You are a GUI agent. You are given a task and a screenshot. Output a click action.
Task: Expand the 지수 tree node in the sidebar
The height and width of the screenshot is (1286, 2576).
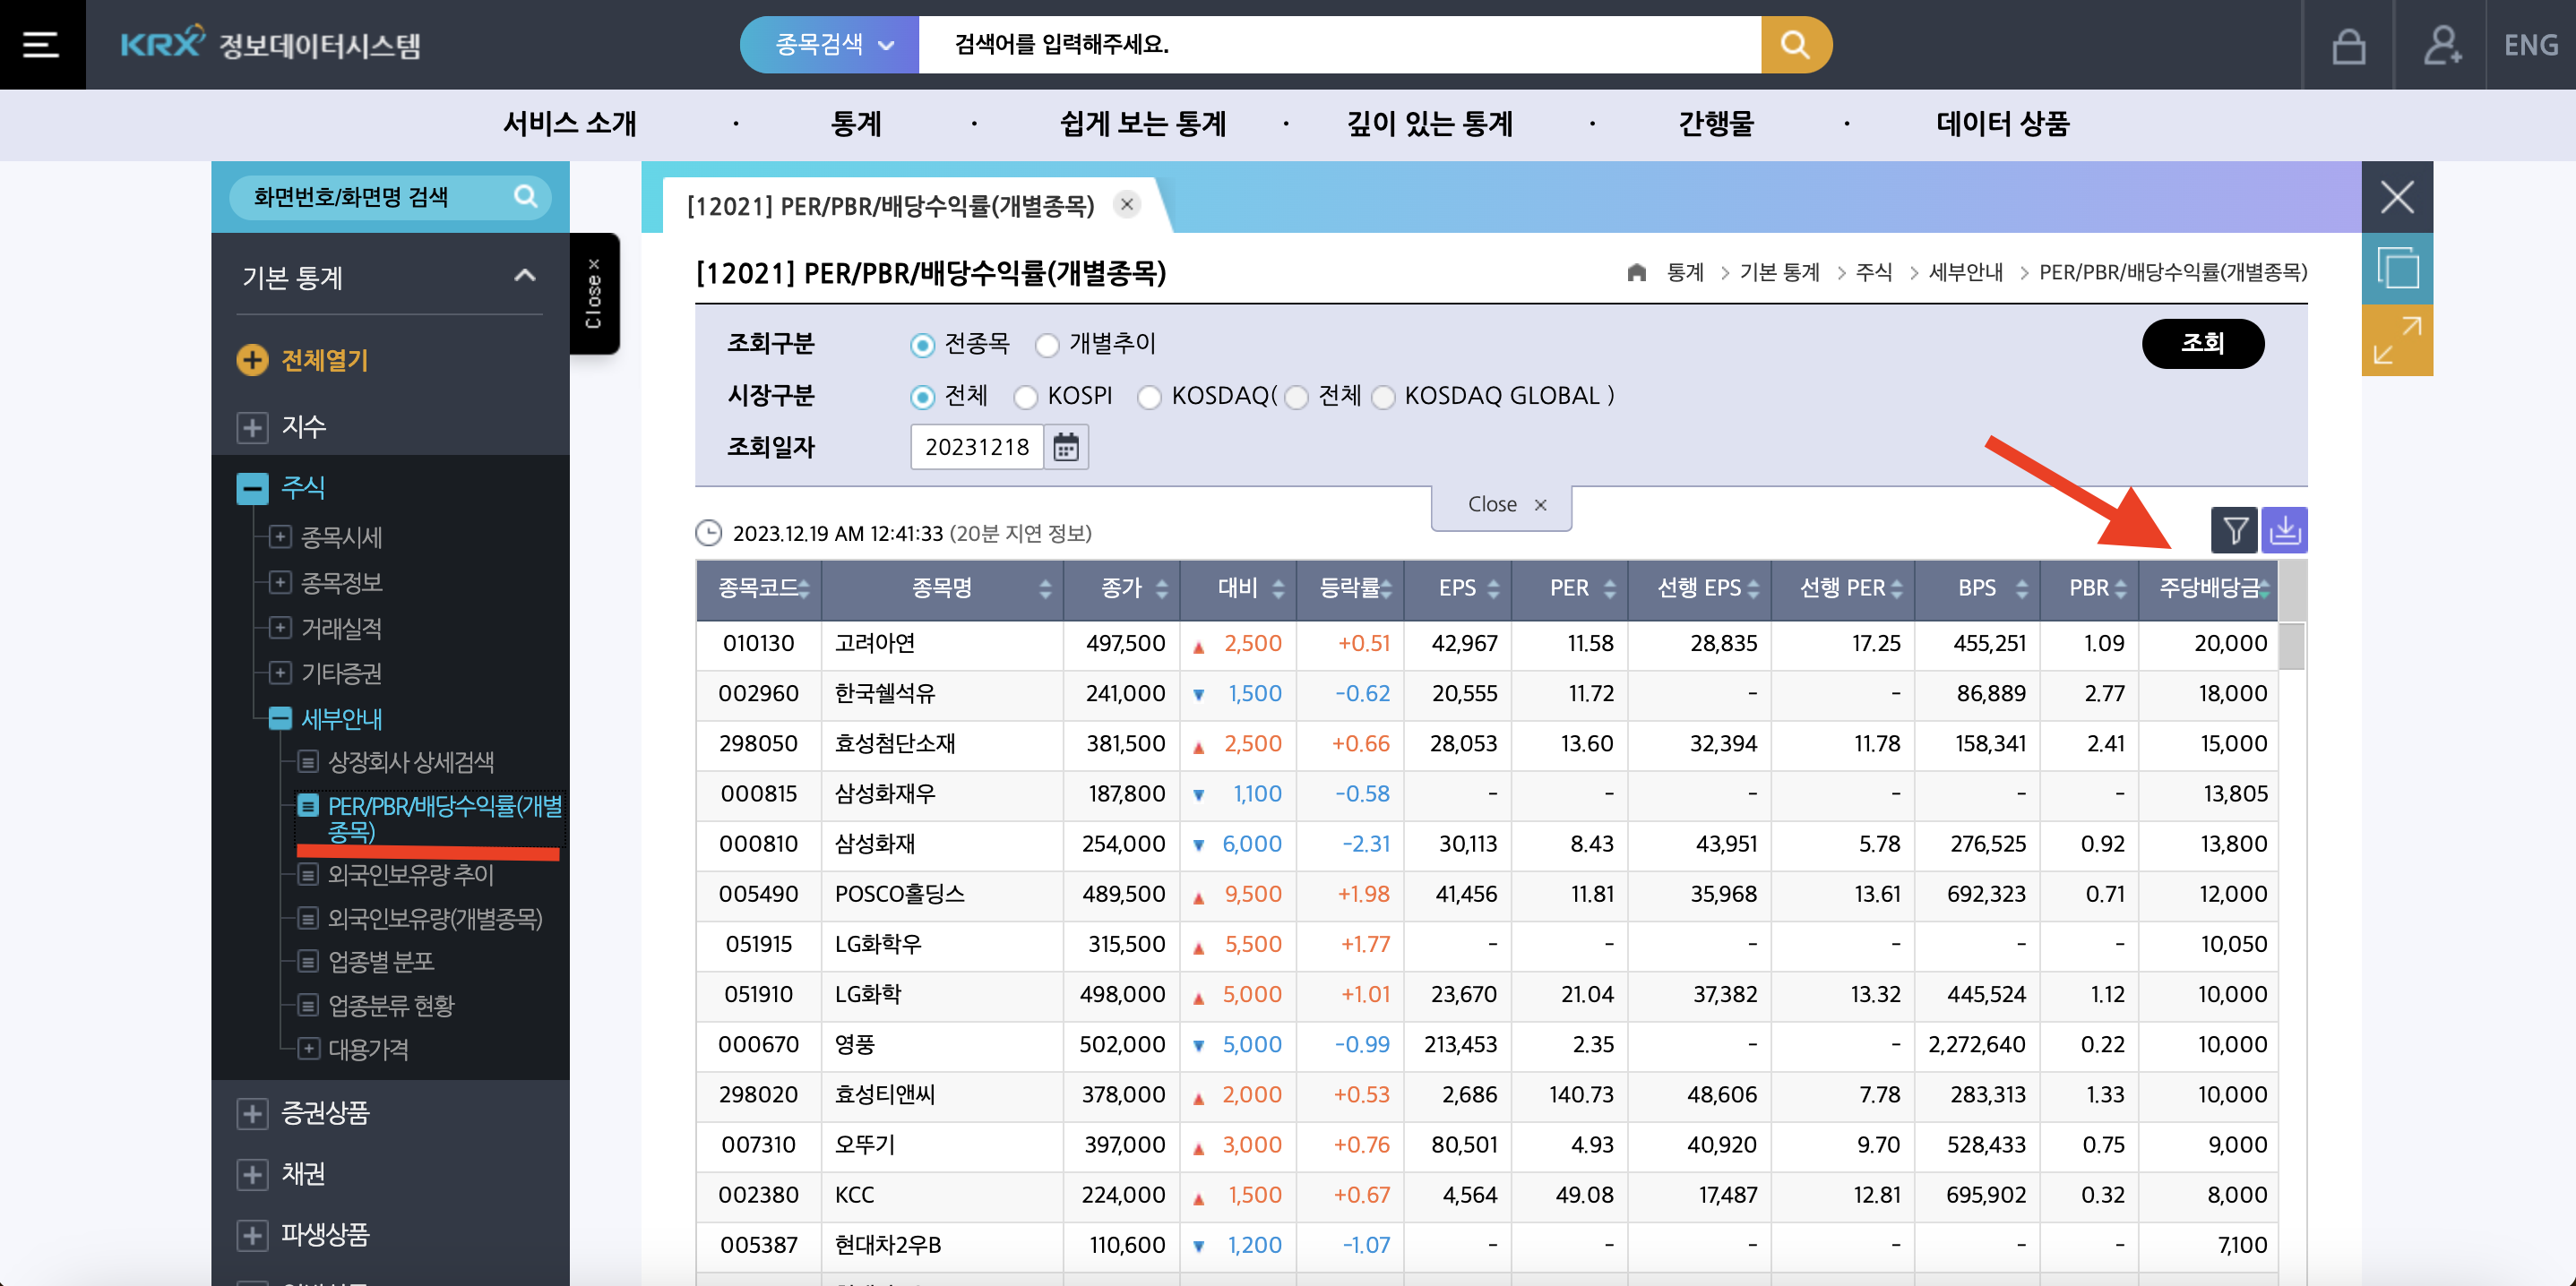click(251, 426)
